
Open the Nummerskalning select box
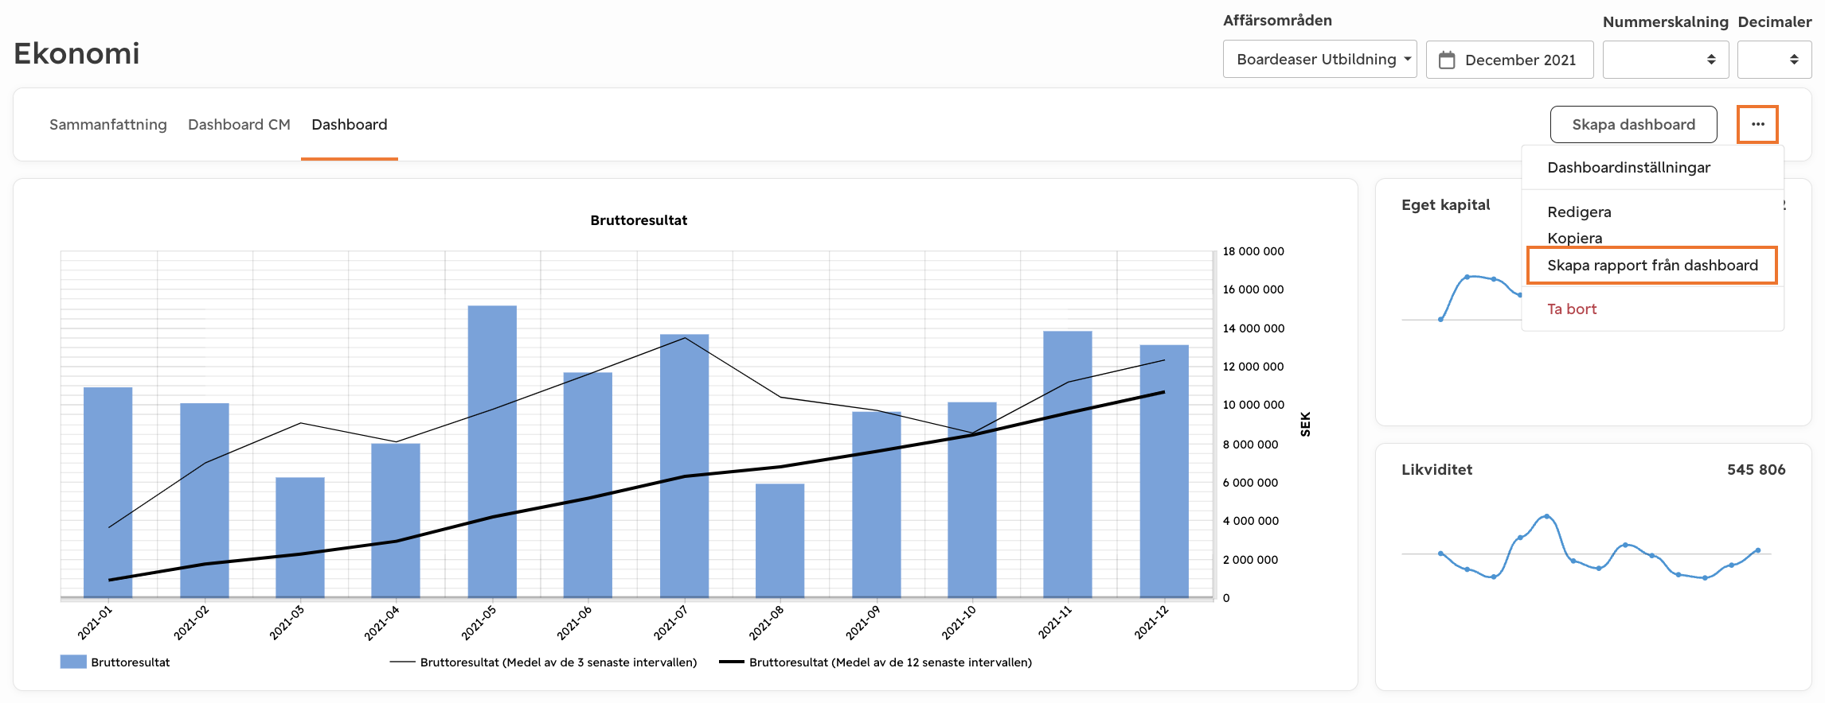point(1665,60)
